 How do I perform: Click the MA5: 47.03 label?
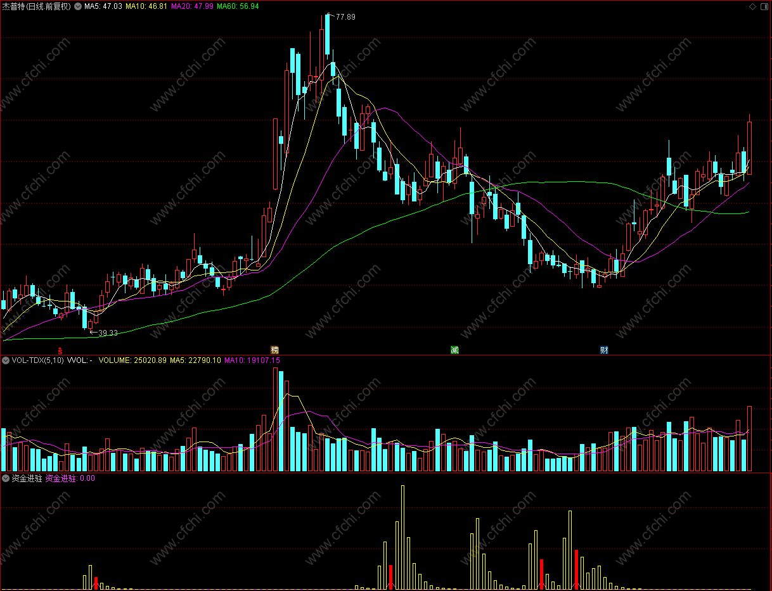click(x=103, y=6)
